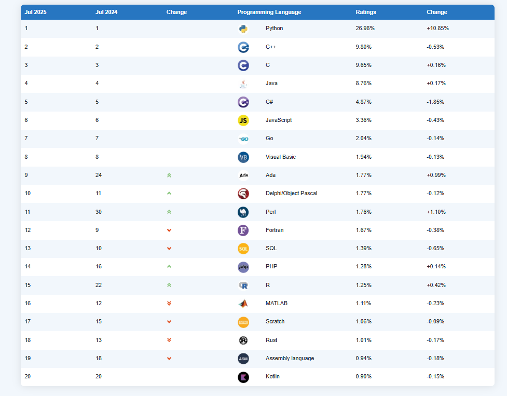Click the double up arrow beside Ada
This screenshot has height=396, width=507.
pyautogui.click(x=169, y=175)
